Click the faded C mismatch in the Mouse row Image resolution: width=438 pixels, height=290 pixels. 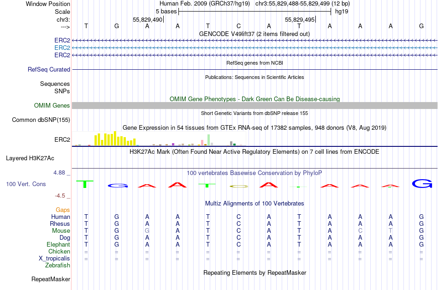361,231
